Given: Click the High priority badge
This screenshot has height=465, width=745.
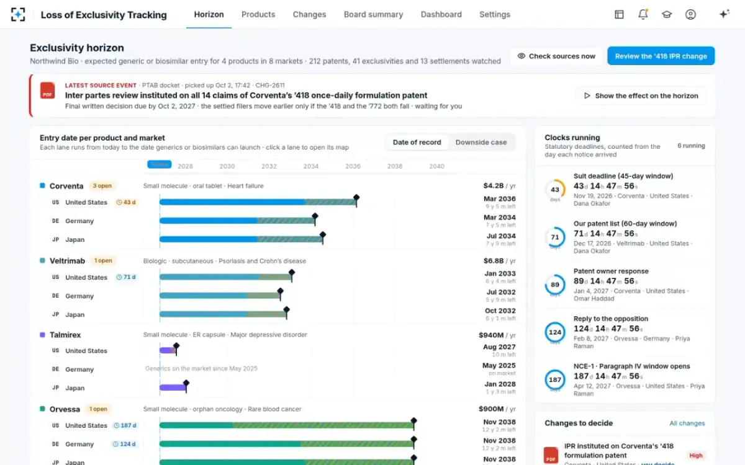Looking at the screenshot, I should [696, 456].
